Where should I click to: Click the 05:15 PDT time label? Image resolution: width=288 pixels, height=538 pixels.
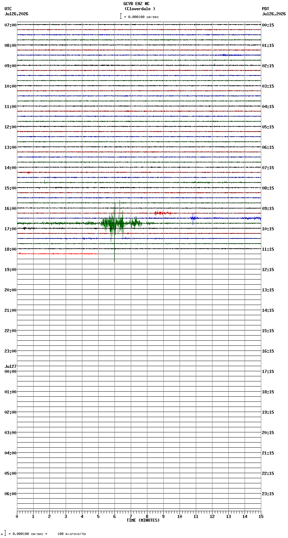[268, 127]
